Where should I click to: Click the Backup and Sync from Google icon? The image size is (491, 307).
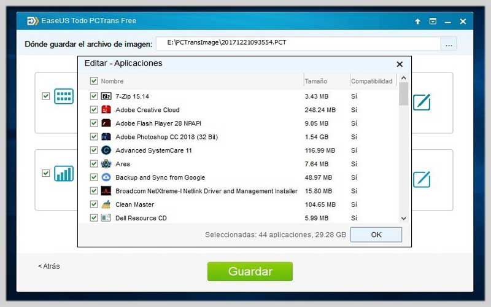(106, 177)
